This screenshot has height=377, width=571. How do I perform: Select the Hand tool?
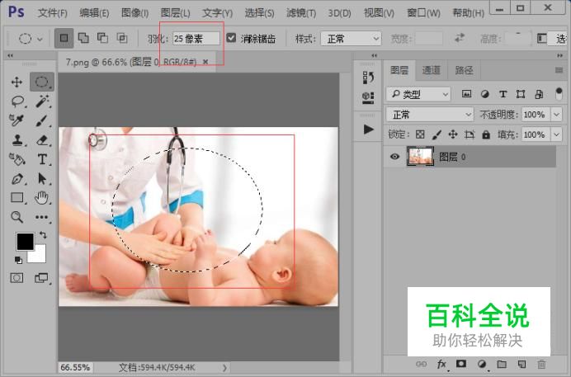click(41, 198)
